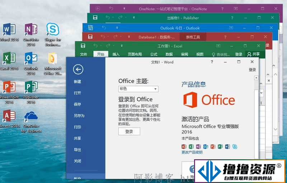287x183 pixels.
Task: Select the 开始 tab in Excel
Action: (101, 54)
